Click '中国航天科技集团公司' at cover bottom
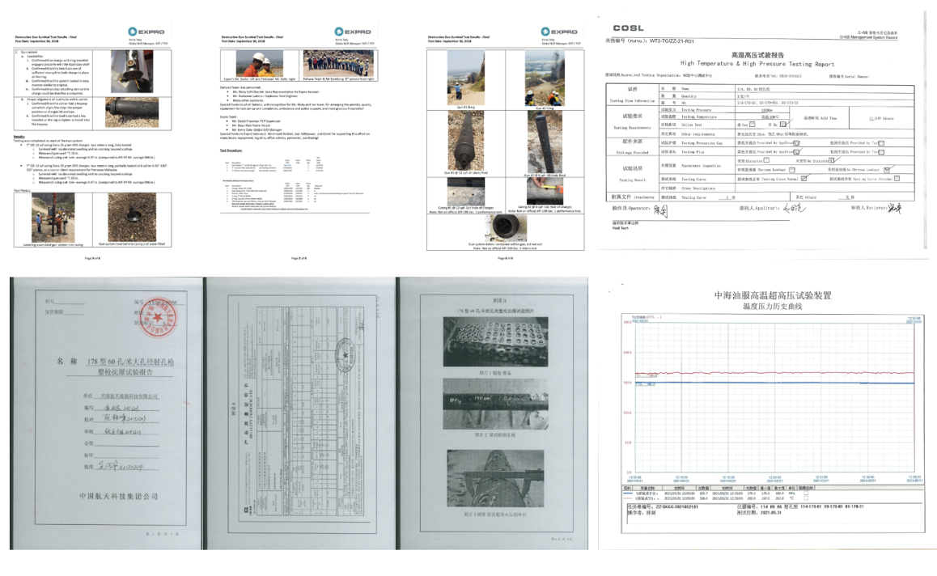Image resolution: width=937 pixels, height=576 pixels. point(118,496)
